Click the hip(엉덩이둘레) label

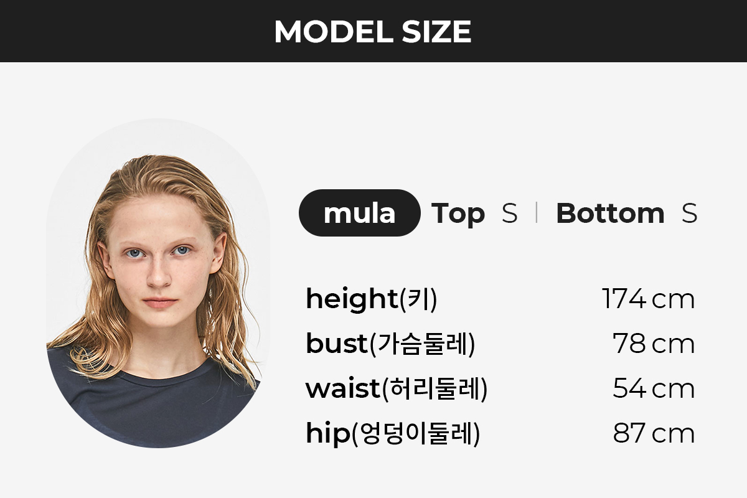click(x=393, y=434)
